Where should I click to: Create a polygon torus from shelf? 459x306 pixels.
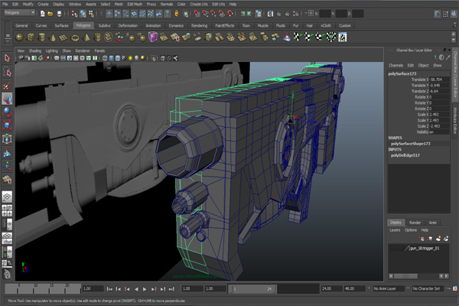[x=75, y=37]
